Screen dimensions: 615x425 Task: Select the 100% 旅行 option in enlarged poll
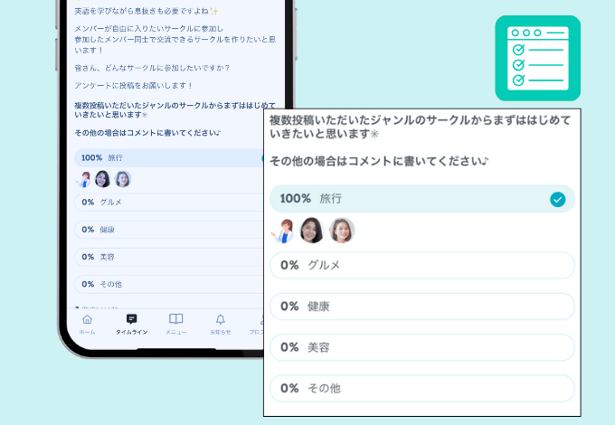pyautogui.click(x=422, y=199)
